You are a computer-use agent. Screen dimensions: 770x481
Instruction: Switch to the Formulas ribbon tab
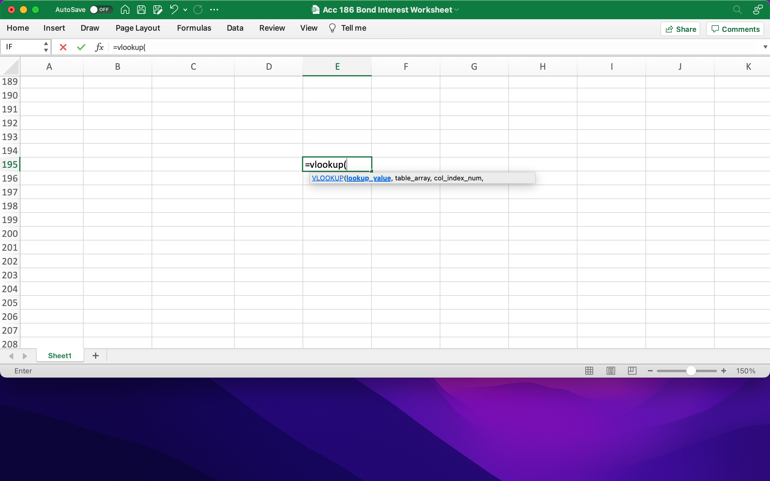194,28
